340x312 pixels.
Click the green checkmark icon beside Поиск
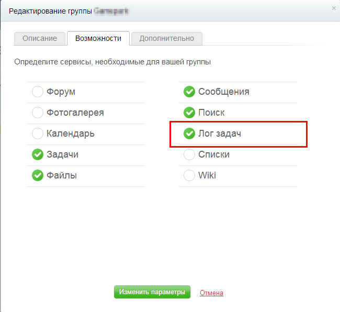[x=189, y=113]
